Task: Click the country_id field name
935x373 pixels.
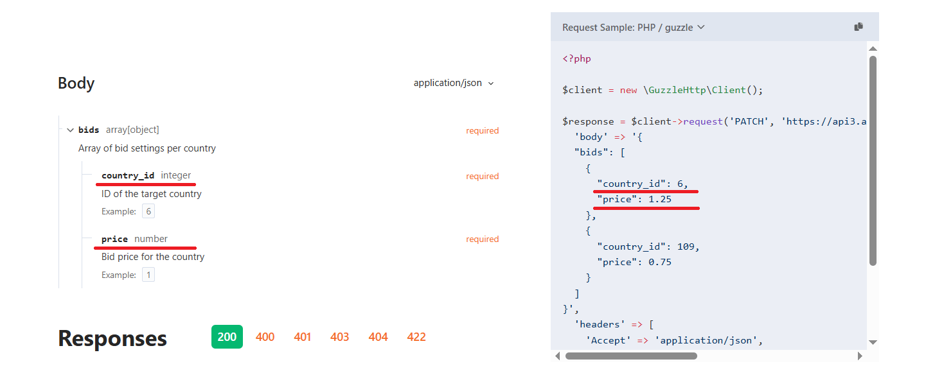Action: tap(128, 176)
